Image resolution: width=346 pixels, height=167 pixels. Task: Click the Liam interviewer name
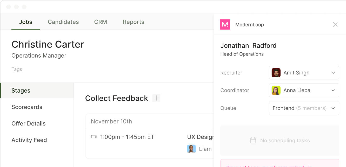205,149
